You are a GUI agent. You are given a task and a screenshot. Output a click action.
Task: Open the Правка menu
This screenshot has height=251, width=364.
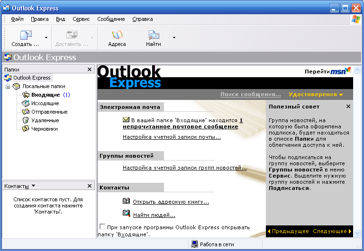40,19
